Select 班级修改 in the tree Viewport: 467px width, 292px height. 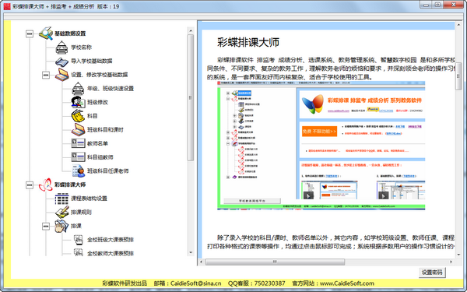point(97,102)
